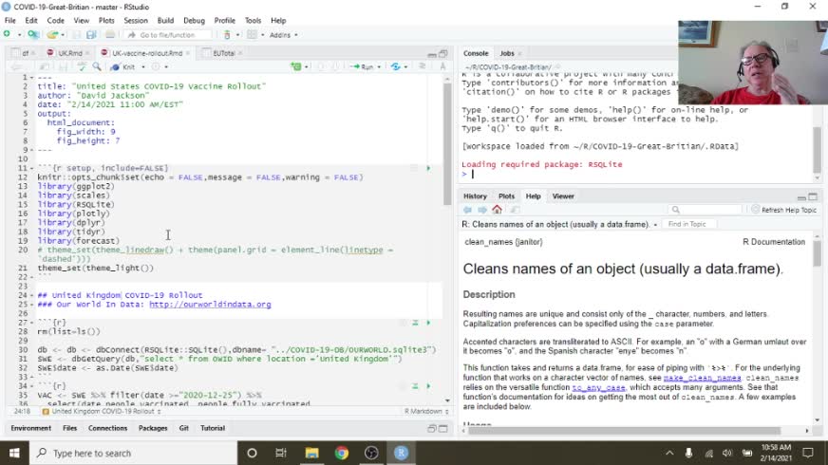Viewport: 828px width, 465px height.
Task: Open the Session menu
Action: 135,20
